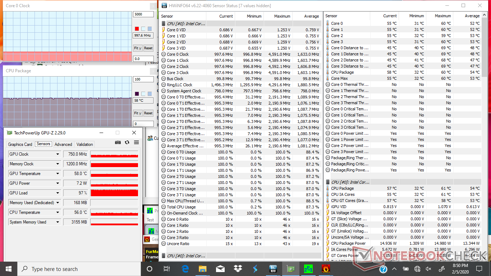Click the GPU-Z screenshot camera icon
The image size is (491, 276).
coord(118,143)
